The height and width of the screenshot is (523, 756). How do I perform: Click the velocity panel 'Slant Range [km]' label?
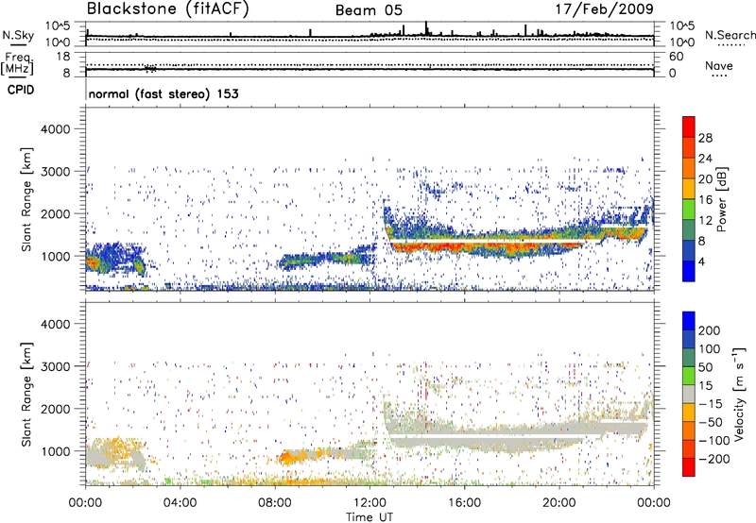(x=26, y=395)
